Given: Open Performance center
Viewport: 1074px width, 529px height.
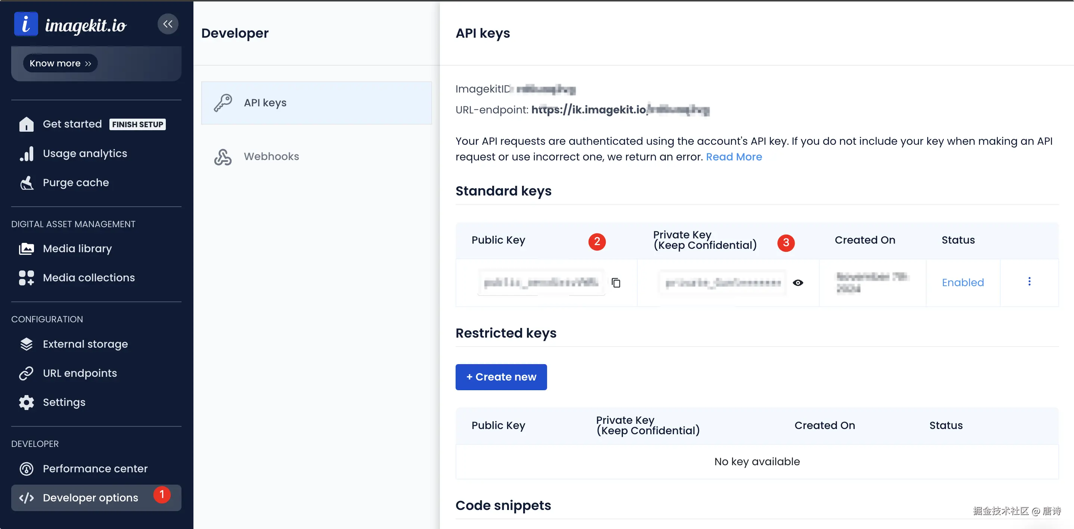Looking at the screenshot, I should [94, 469].
